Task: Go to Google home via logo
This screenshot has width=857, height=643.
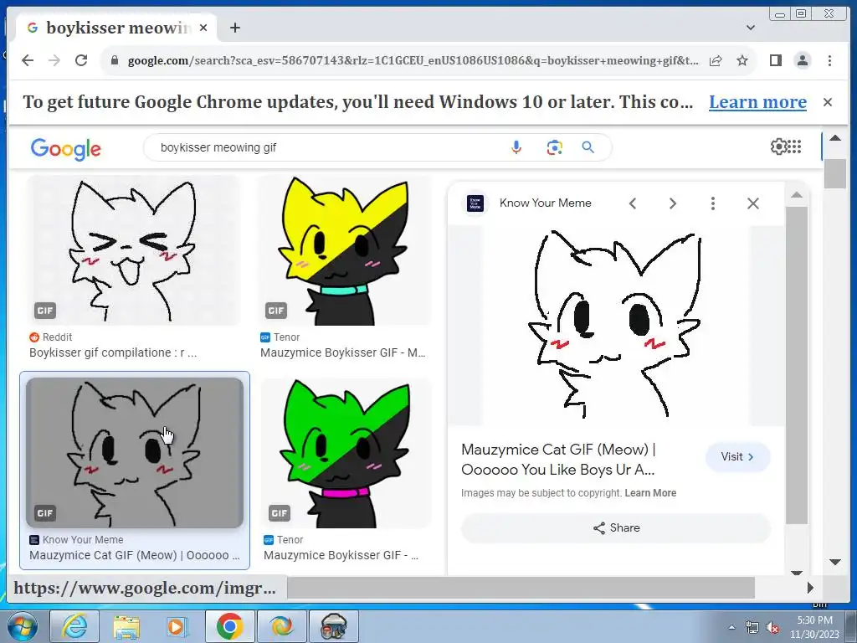Action: point(65,148)
